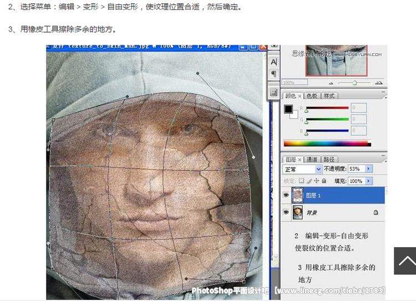Select the 图层 1 layer thumbnail

pos(296,195)
